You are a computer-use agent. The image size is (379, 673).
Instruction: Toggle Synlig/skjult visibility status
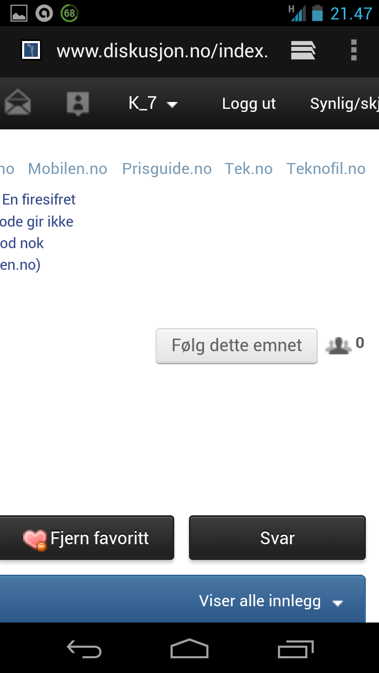click(x=344, y=104)
